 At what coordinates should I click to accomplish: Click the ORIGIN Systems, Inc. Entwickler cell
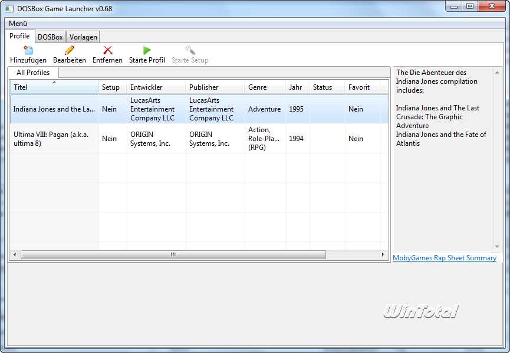[156, 139]
